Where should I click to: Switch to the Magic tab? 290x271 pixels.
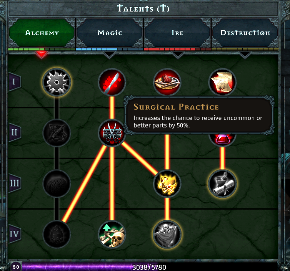coord(110,33)
